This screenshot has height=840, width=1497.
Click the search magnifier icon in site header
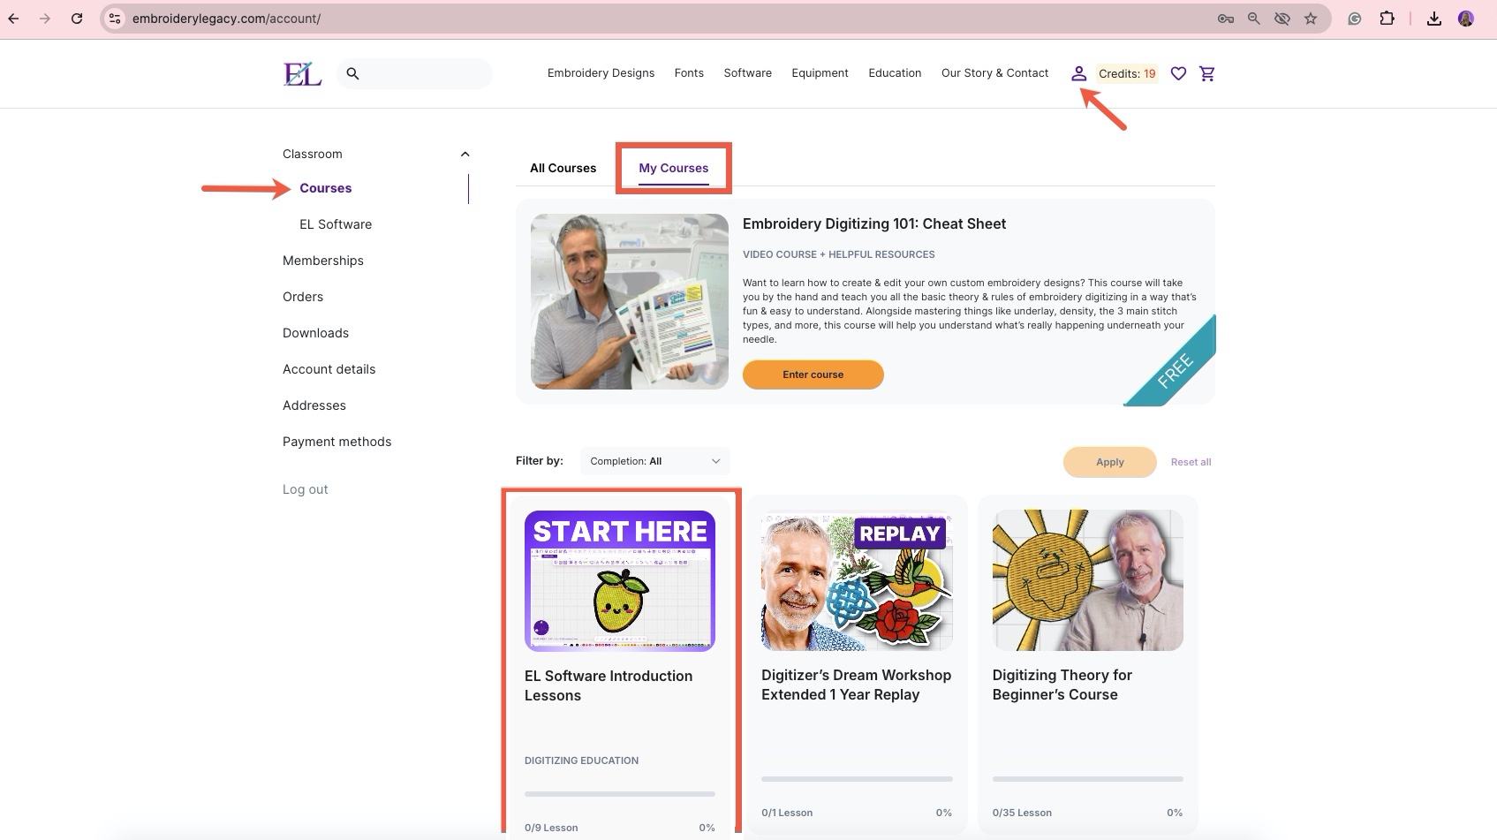point(352,73)
